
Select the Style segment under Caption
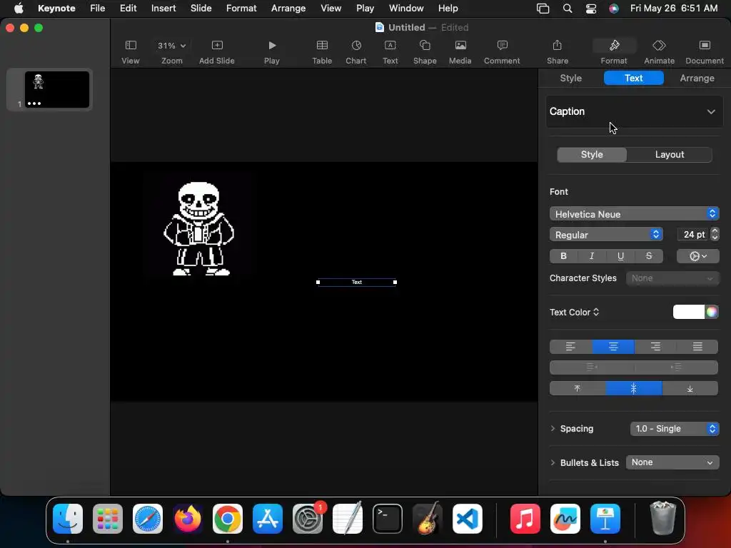click(592, 154)
